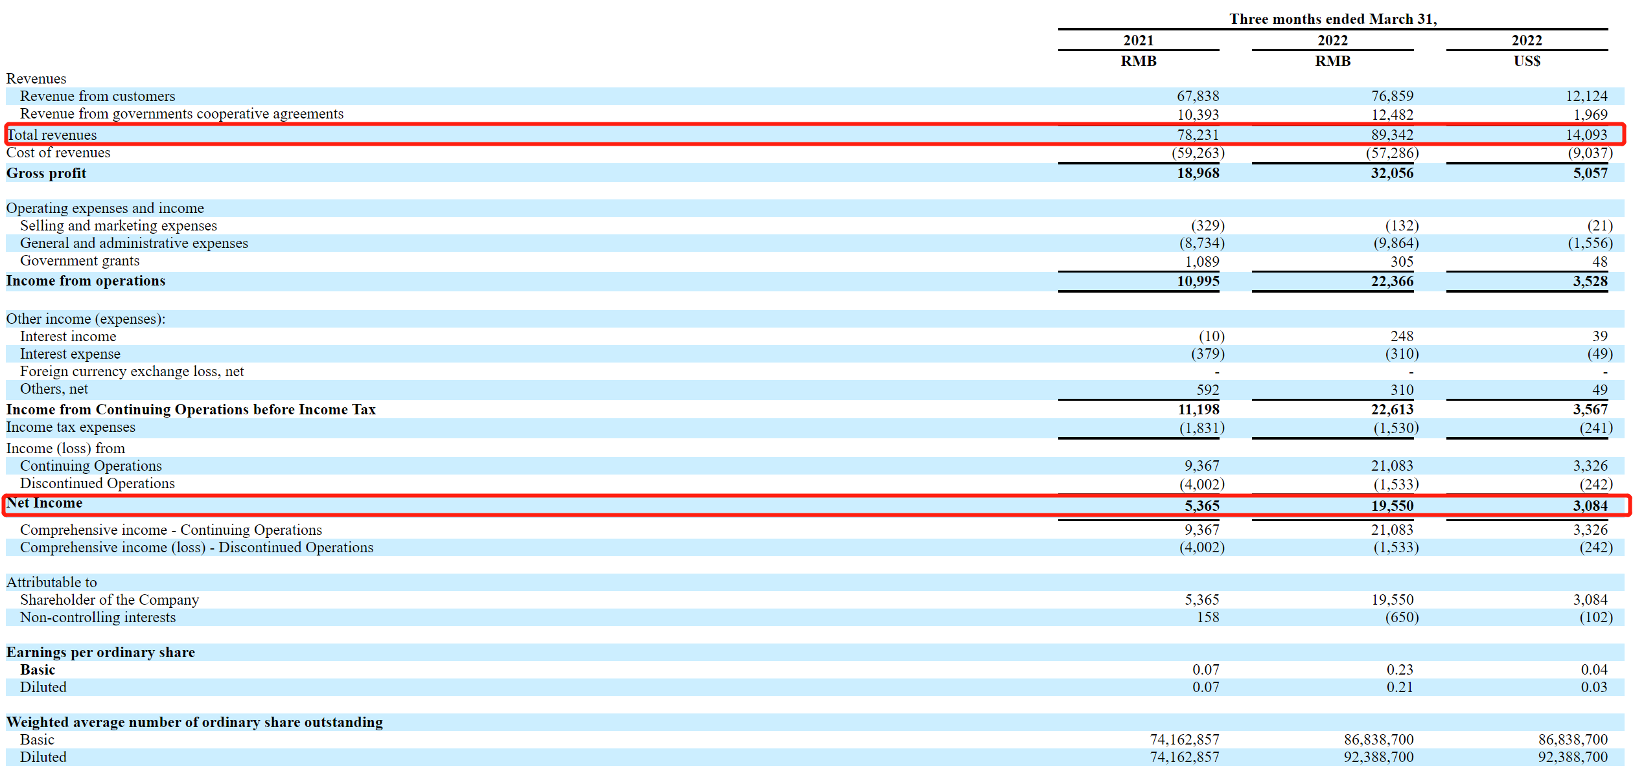
Task: Click the Three months ended March 31 header
Action: tap(1332, 19)
